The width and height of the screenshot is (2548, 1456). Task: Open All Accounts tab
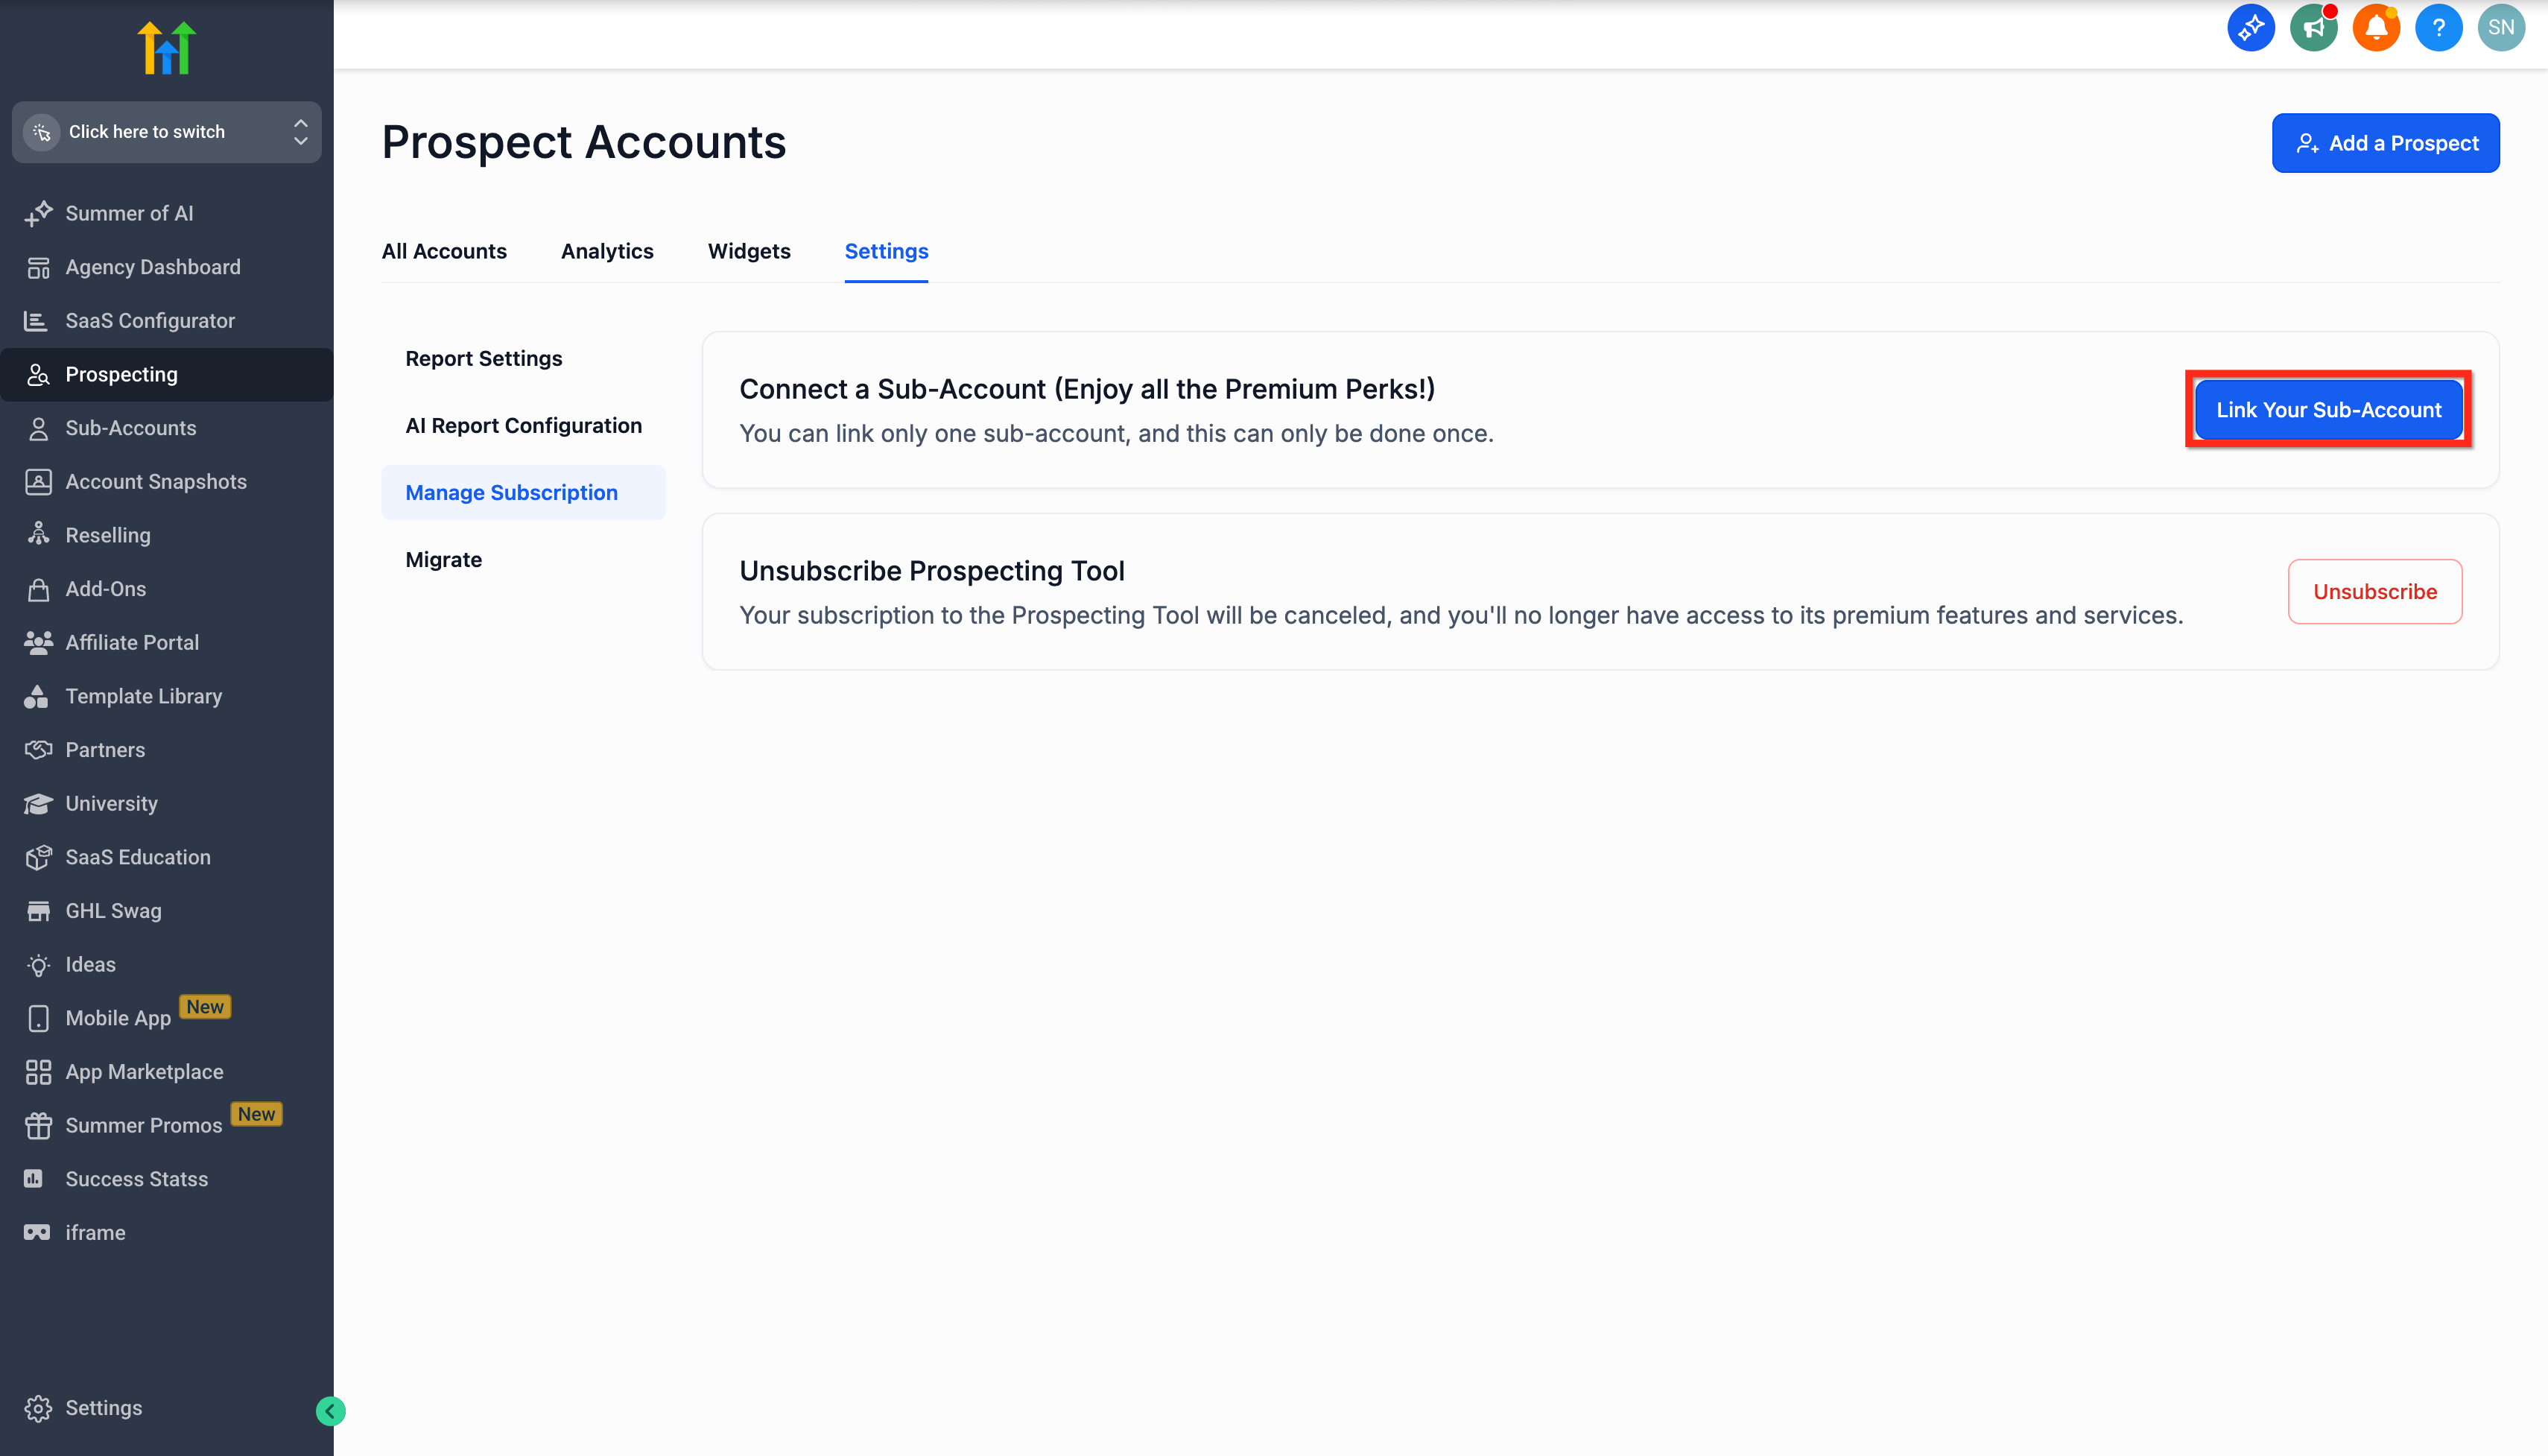point(444,251)
